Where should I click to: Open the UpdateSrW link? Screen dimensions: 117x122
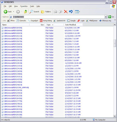60,21
